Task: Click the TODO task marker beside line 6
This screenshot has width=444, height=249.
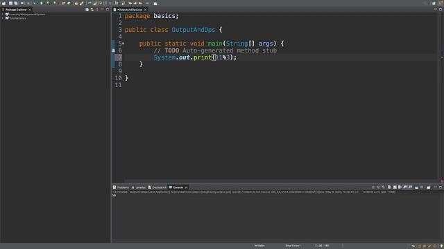Action: 113,50
